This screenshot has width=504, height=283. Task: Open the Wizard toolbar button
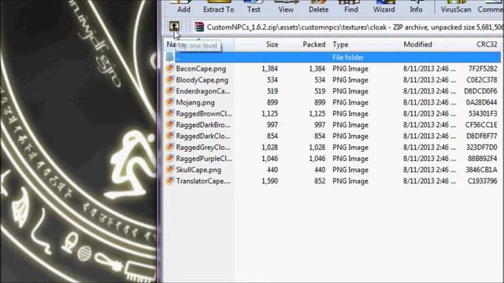coord(384,7)
